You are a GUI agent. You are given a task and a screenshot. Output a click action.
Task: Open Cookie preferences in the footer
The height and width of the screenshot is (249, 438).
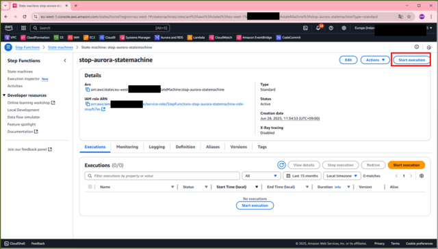[x=419, y=244]
